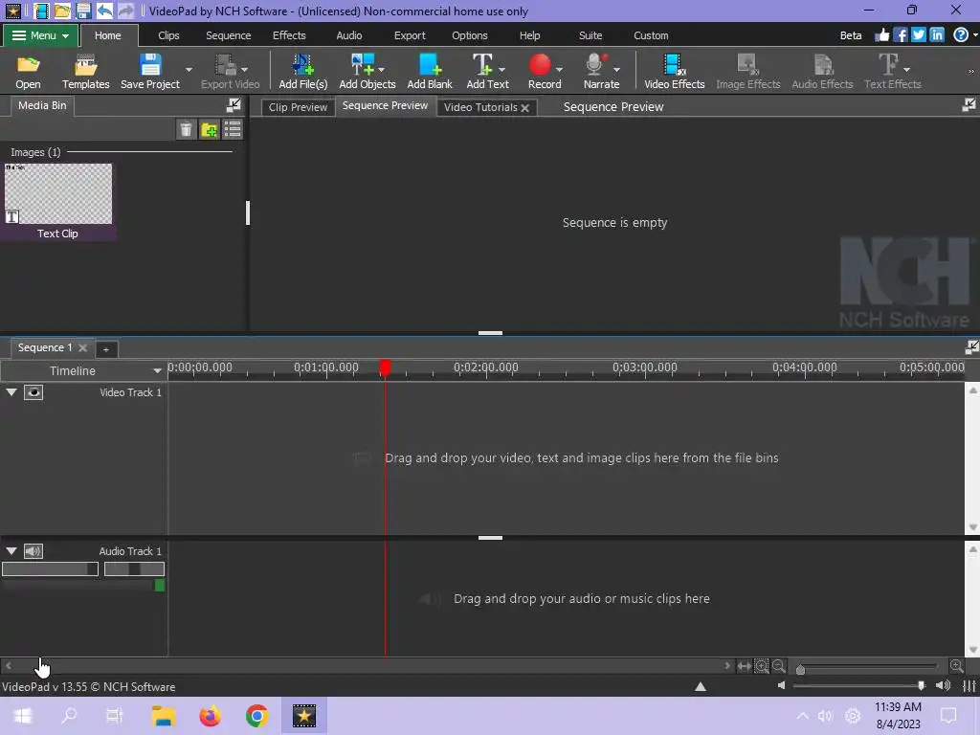The image size is (980, 735).
Task: Zoom timeline to selection with the dashed magnifier
Action: tap(761, 666)
